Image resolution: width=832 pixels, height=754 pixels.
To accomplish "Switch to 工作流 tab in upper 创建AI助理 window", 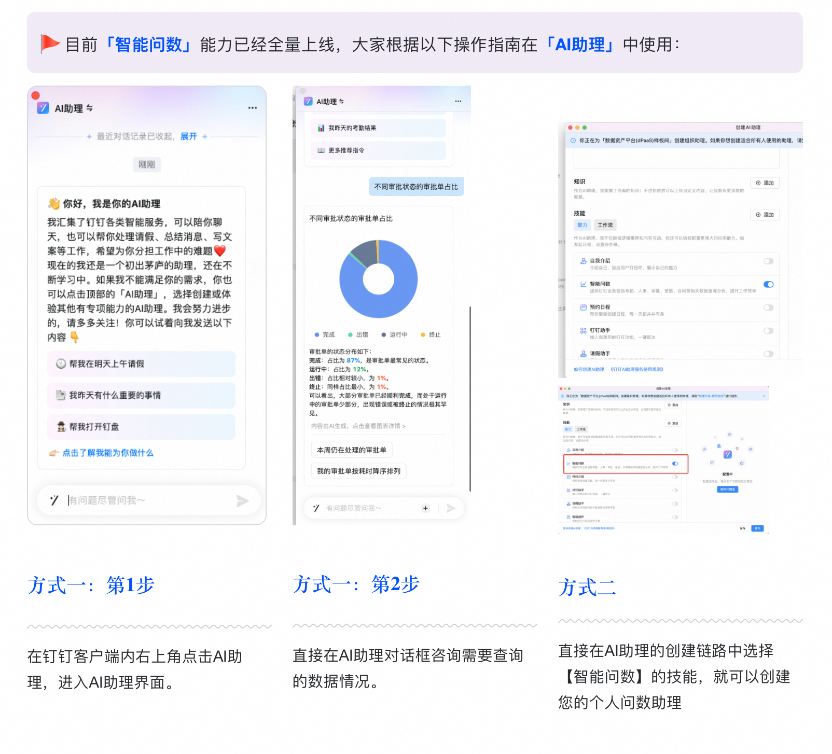I will [x=605, y=225].
